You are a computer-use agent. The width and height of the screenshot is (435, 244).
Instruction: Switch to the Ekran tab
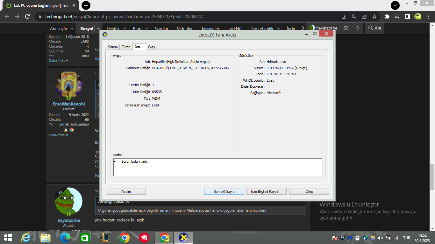126,47
